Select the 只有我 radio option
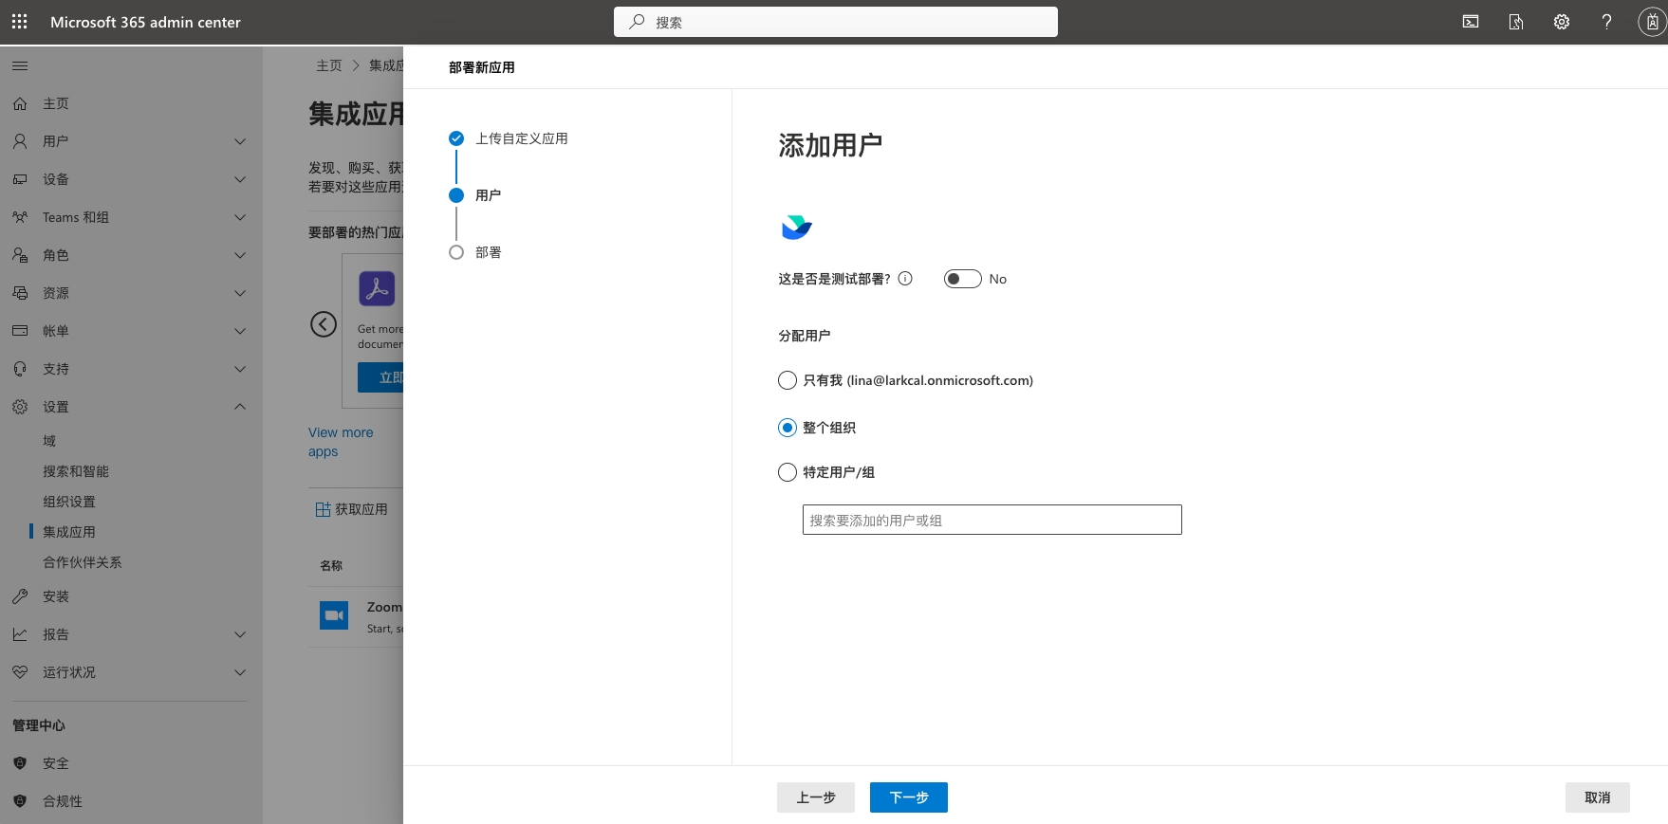The height and width of the screenshot is (824, 1668). coord(788,380)
